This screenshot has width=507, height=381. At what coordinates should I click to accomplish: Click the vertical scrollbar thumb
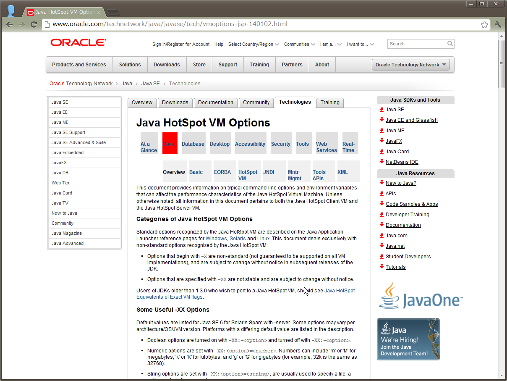[501, 64]
